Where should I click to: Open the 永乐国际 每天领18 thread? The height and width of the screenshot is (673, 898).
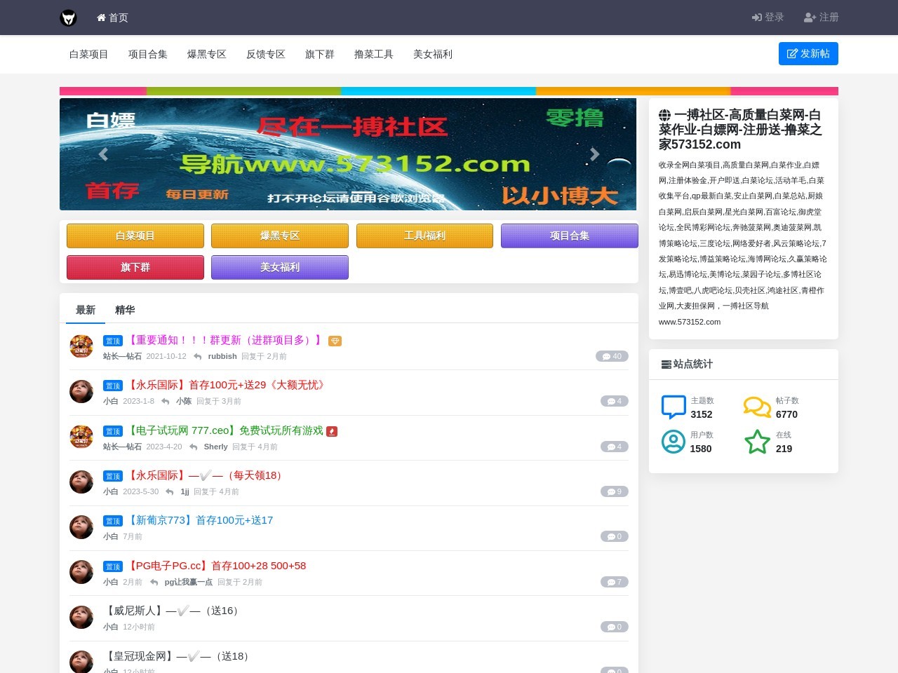206,475
